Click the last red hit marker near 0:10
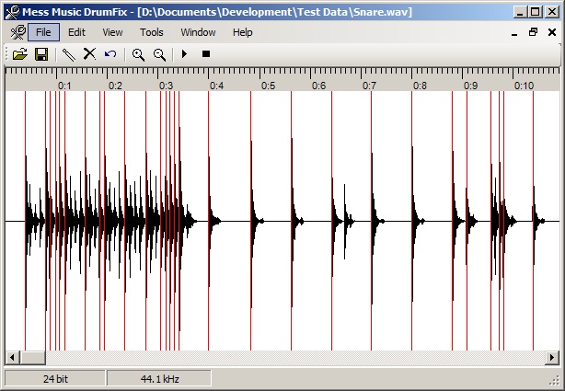Viewport: 565px width, 391px height. 534,221
